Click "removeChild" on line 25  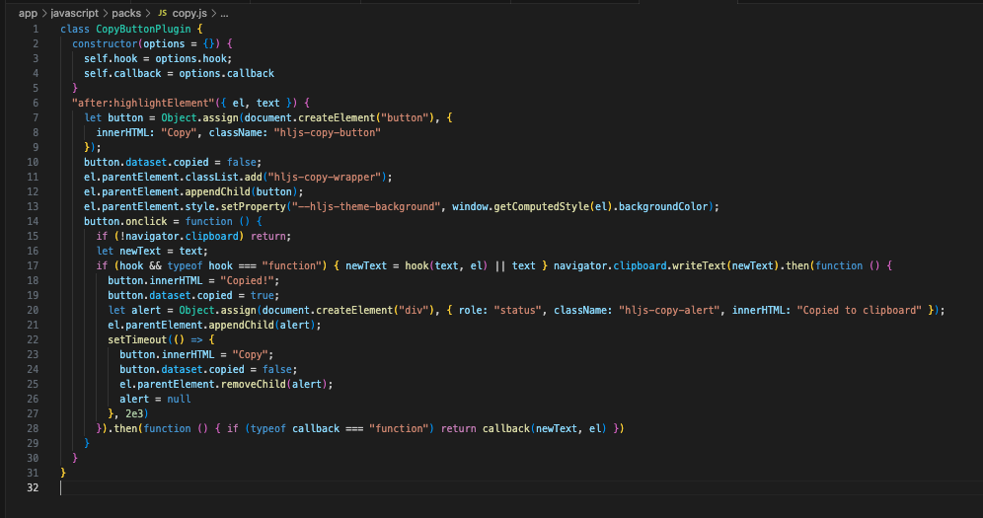click(253, 384)
